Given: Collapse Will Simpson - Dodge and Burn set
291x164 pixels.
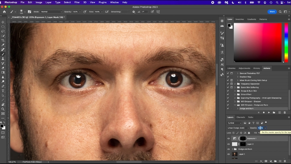Looking at the screenshot, I should click(235, 105).
